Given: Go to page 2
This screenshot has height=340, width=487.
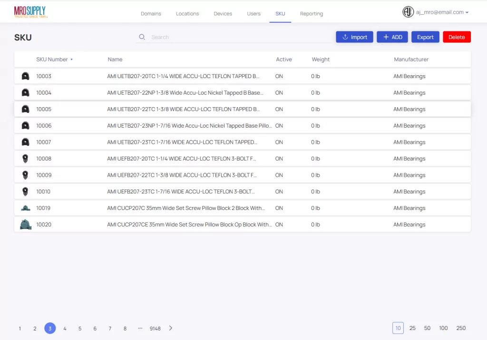Looking at the screenshot, I should point(35,329).
